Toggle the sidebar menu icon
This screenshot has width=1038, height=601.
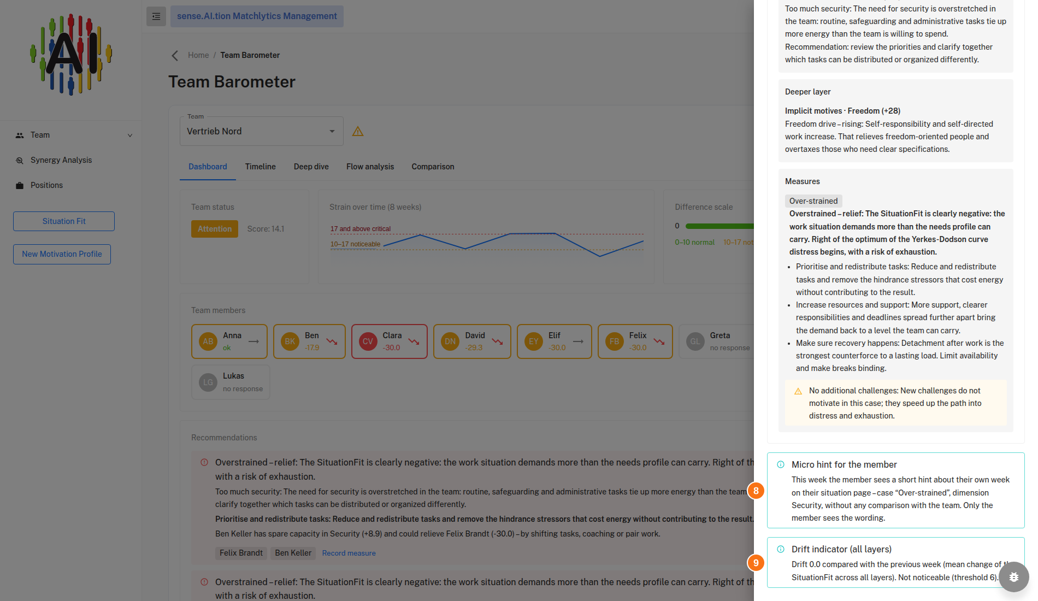click(156, 16)
